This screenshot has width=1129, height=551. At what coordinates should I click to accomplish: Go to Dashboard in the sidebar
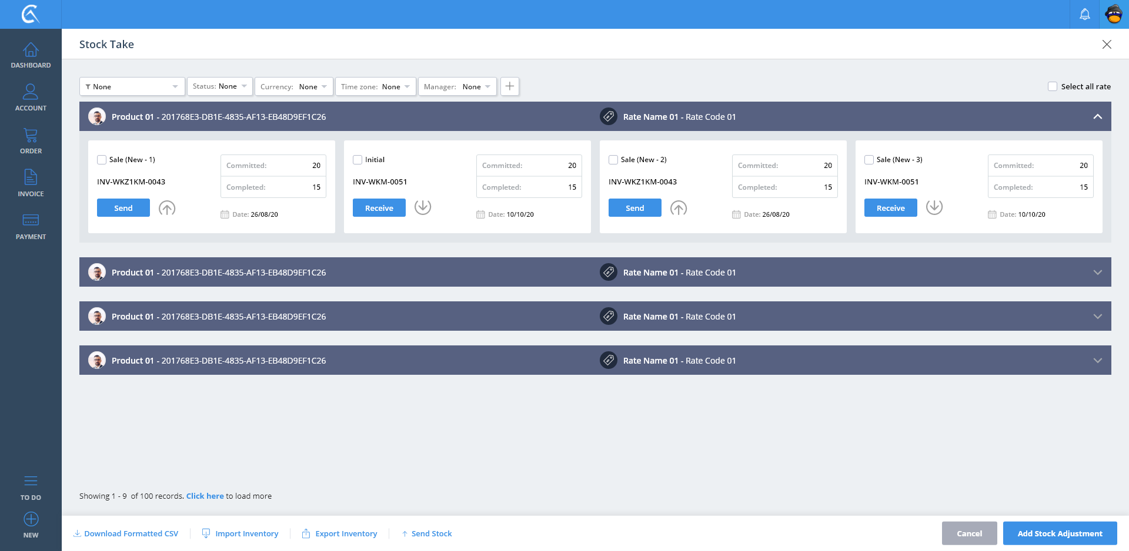point(31,55)
